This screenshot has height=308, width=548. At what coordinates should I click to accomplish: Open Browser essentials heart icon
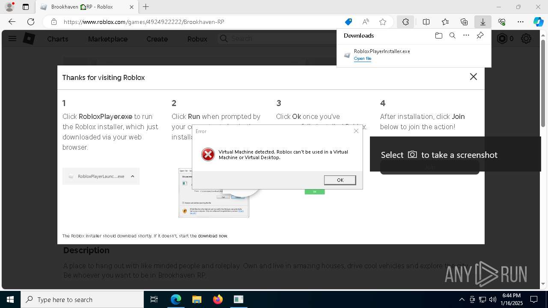[502, 22]
